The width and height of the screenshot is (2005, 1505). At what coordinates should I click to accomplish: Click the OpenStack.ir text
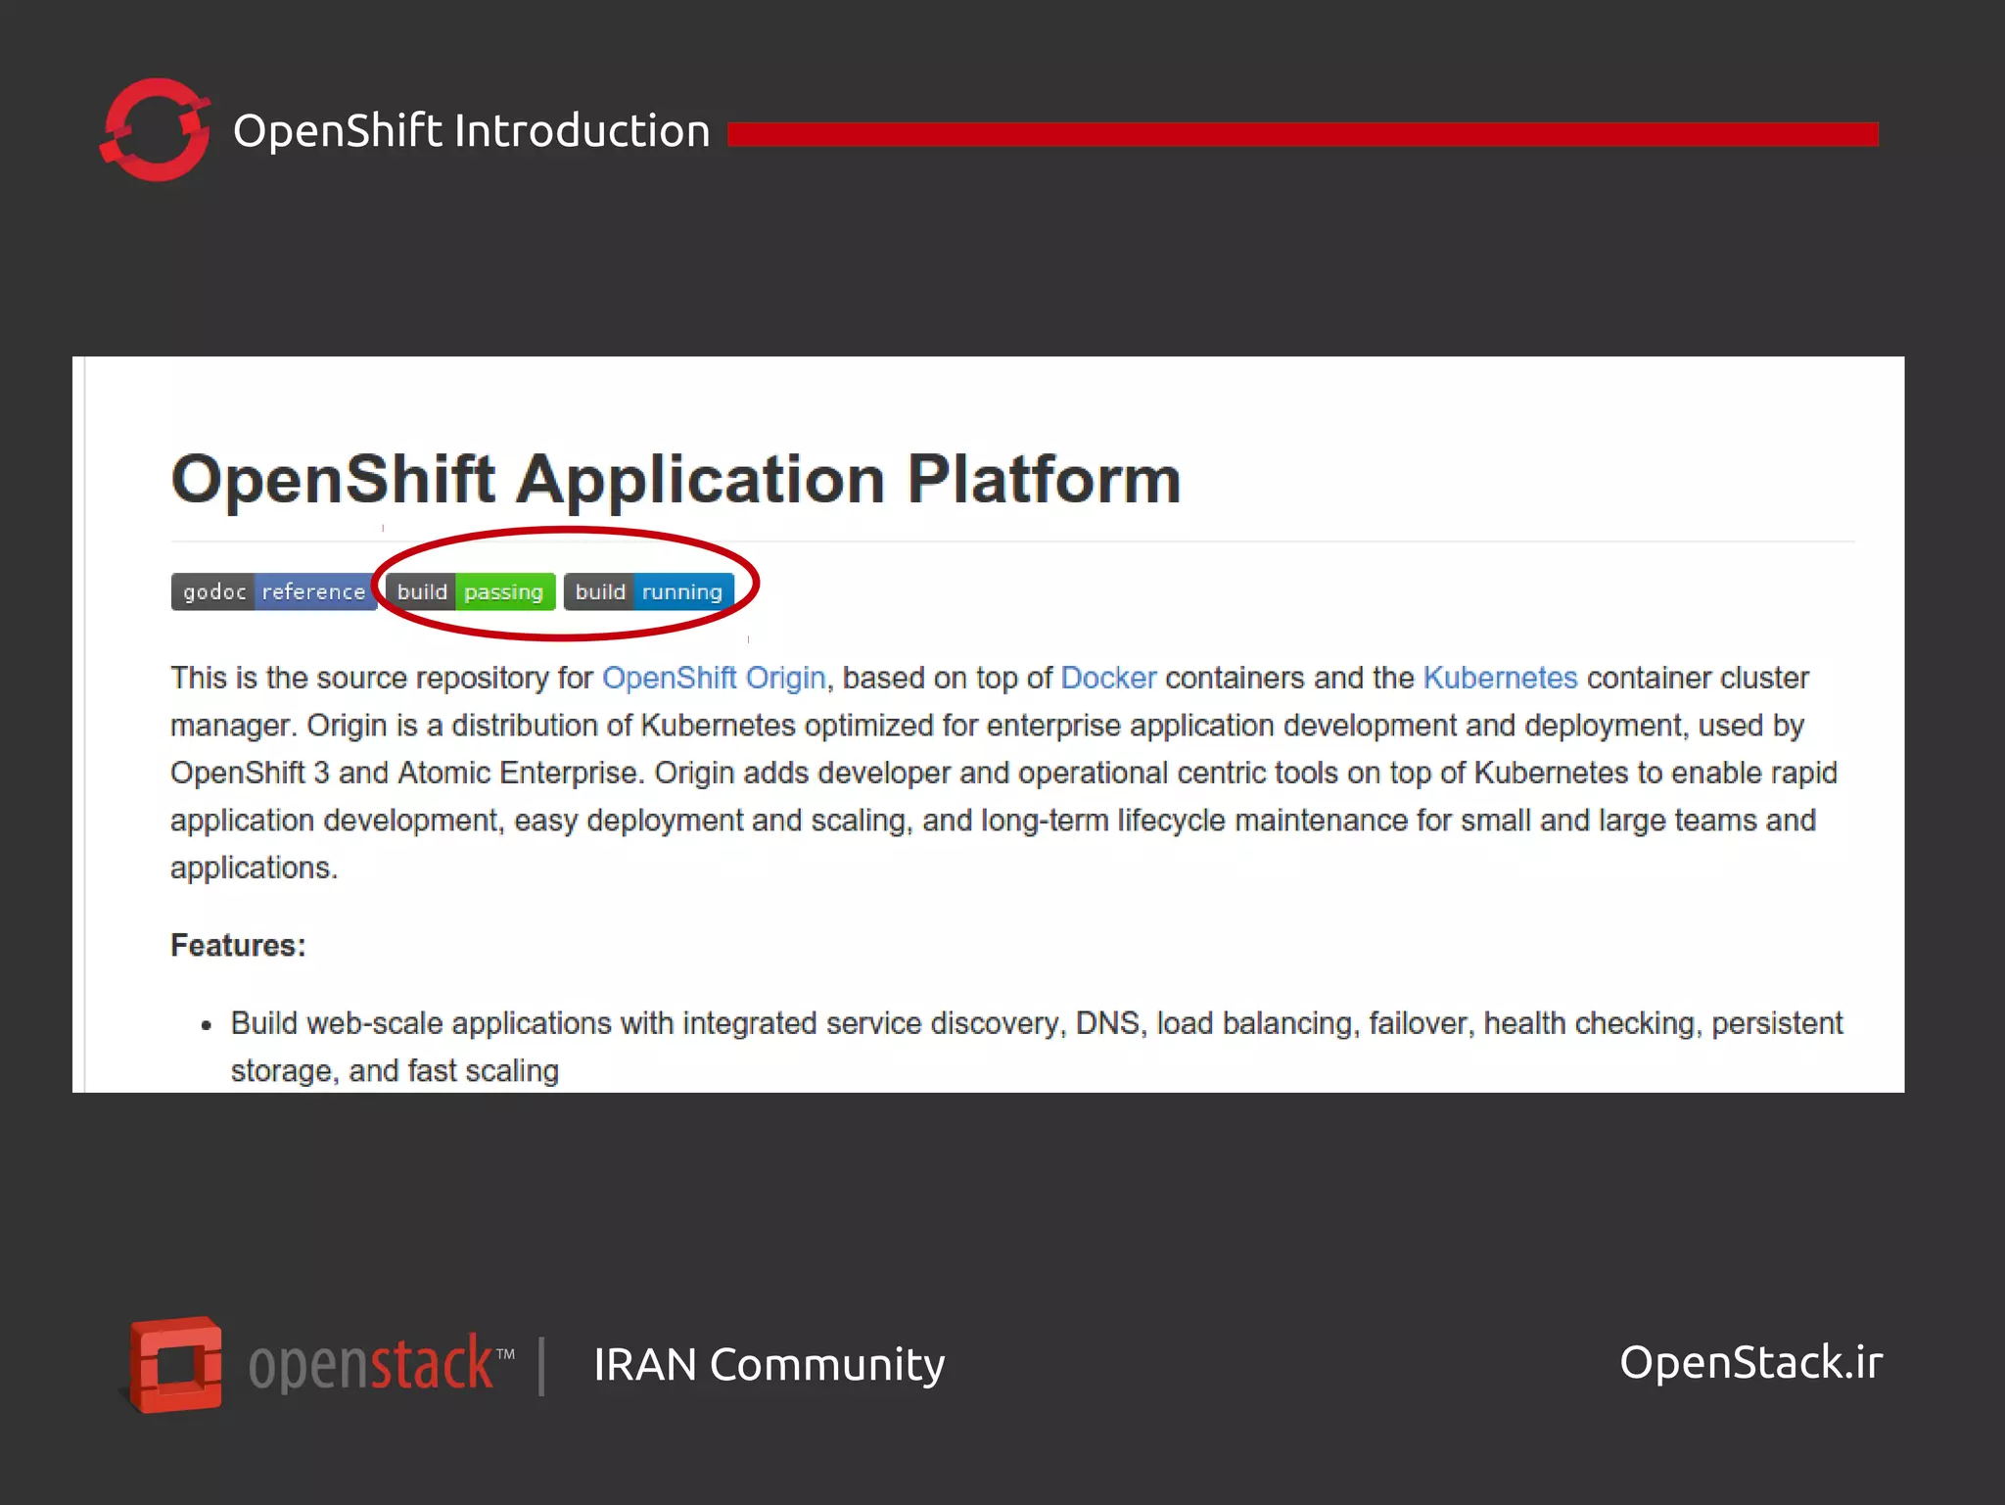[1750, 1362]
